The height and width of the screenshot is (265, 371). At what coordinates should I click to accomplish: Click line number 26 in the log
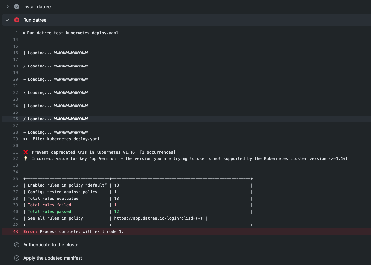tap(15, 119)
